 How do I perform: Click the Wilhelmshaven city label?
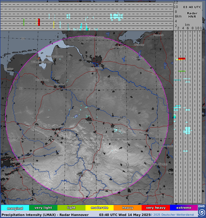[41, 62]
